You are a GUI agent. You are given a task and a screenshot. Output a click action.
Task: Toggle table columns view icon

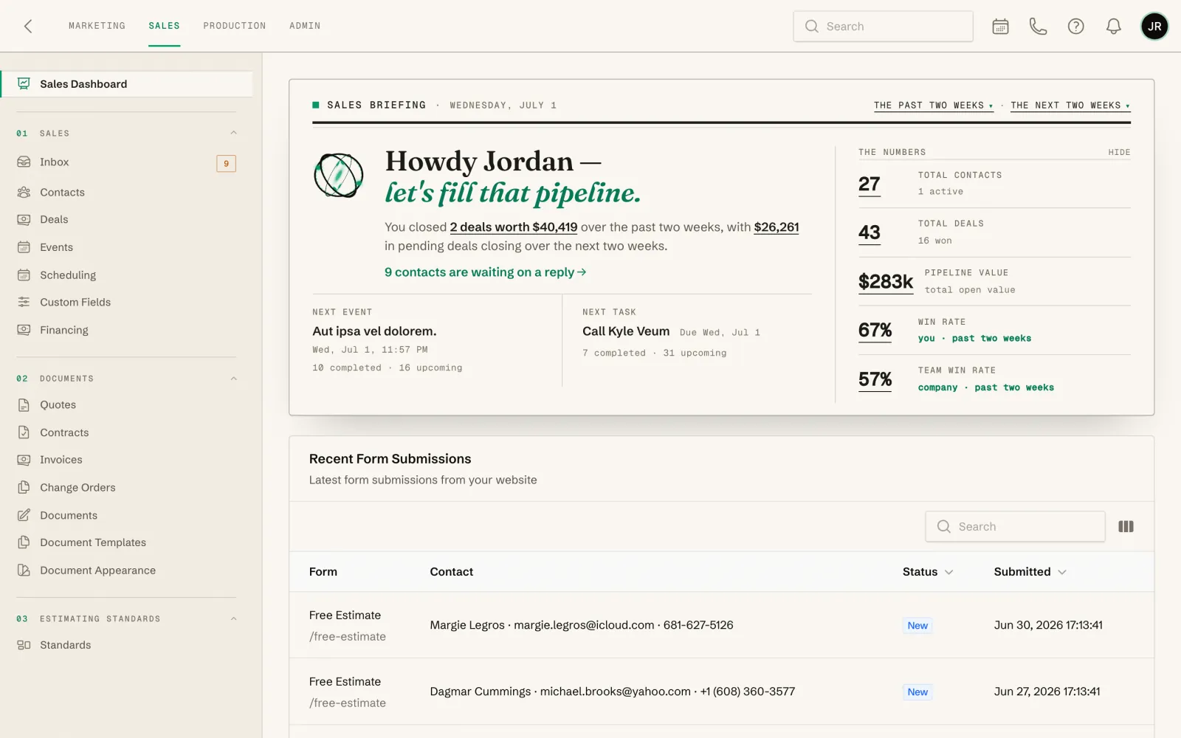click(1126, 526)
